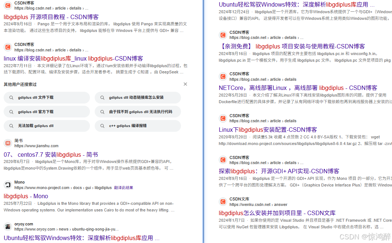The width and height of the screenshot is (392, 243).
Task: Click CSDN favicon beside '【亲测免费】' result
Action: click(x=223, y=35)
